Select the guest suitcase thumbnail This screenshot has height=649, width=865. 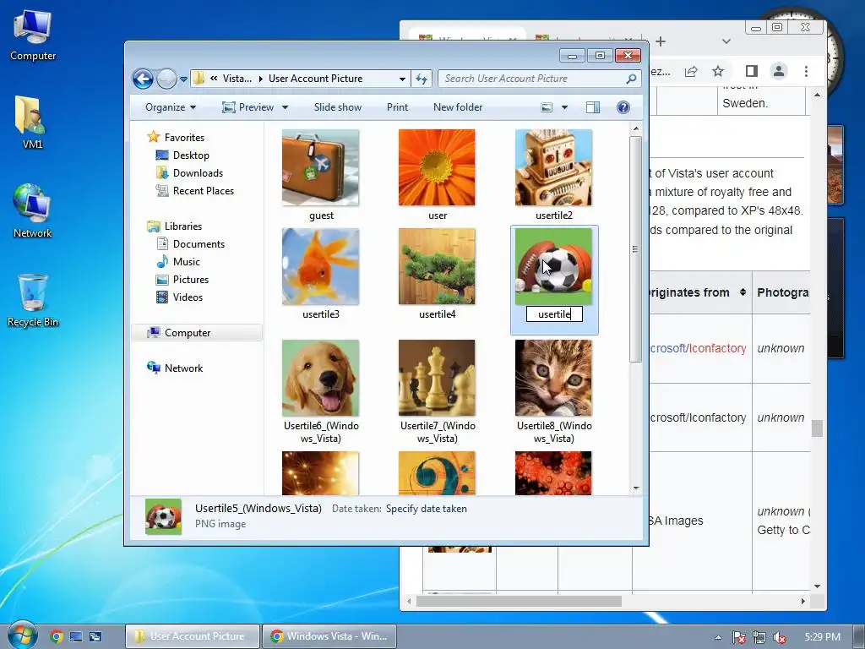(x=320, y=167)
